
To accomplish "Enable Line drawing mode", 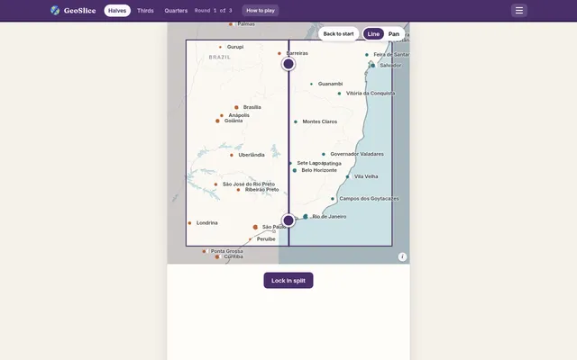I will click(x=373, y=34).
